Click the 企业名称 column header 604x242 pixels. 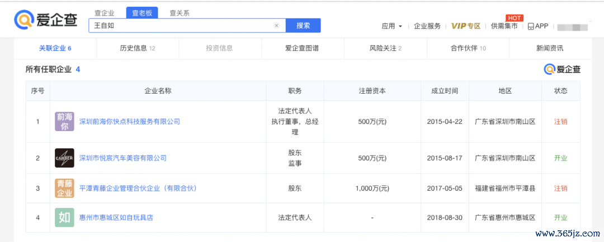point(158,91)
